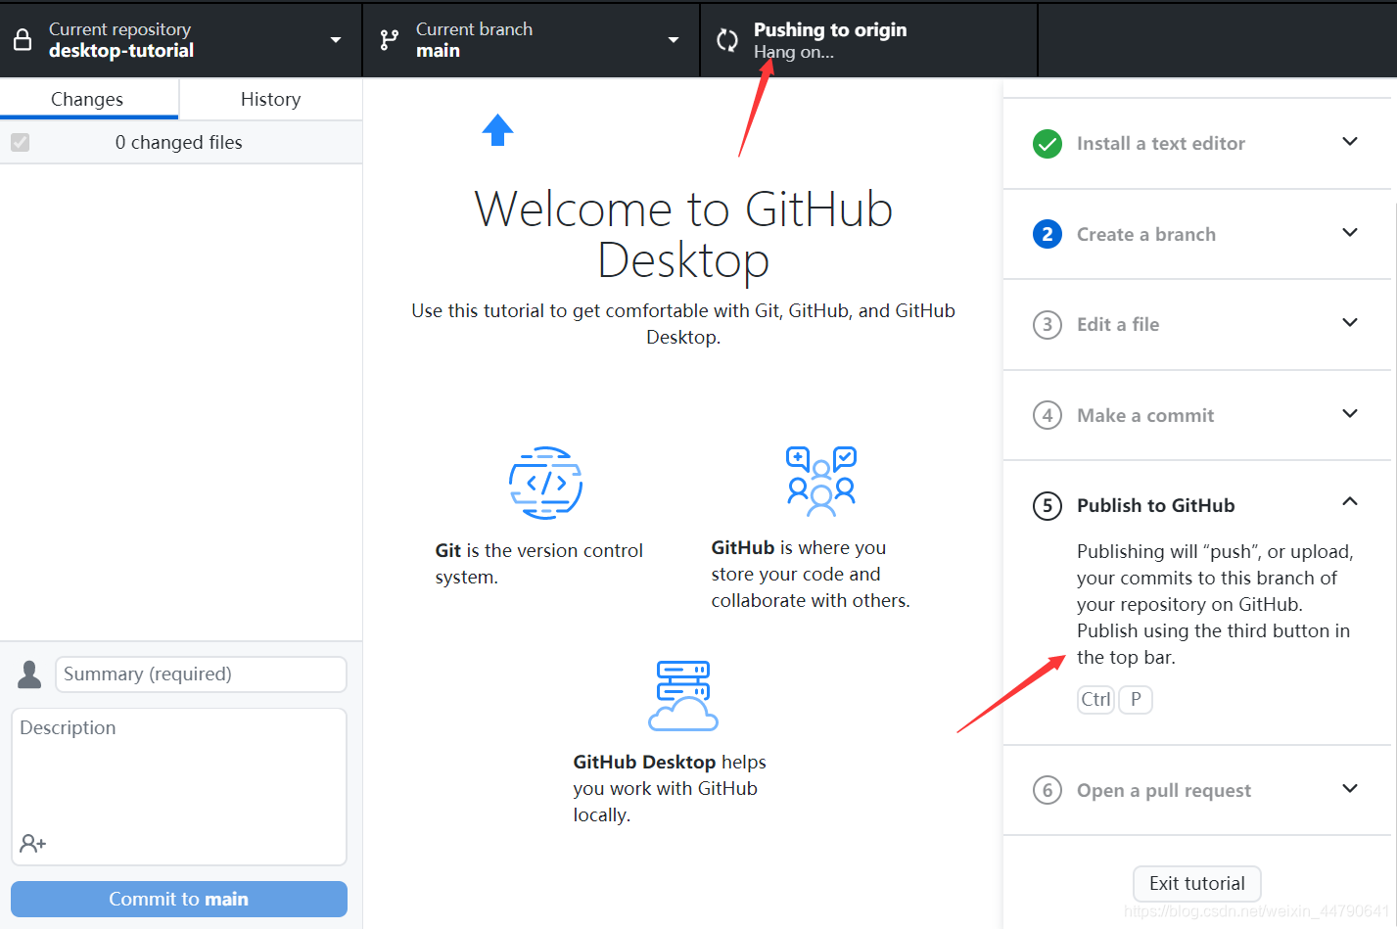
Task: Click into the Description text area
Action: tap(179, 787)
